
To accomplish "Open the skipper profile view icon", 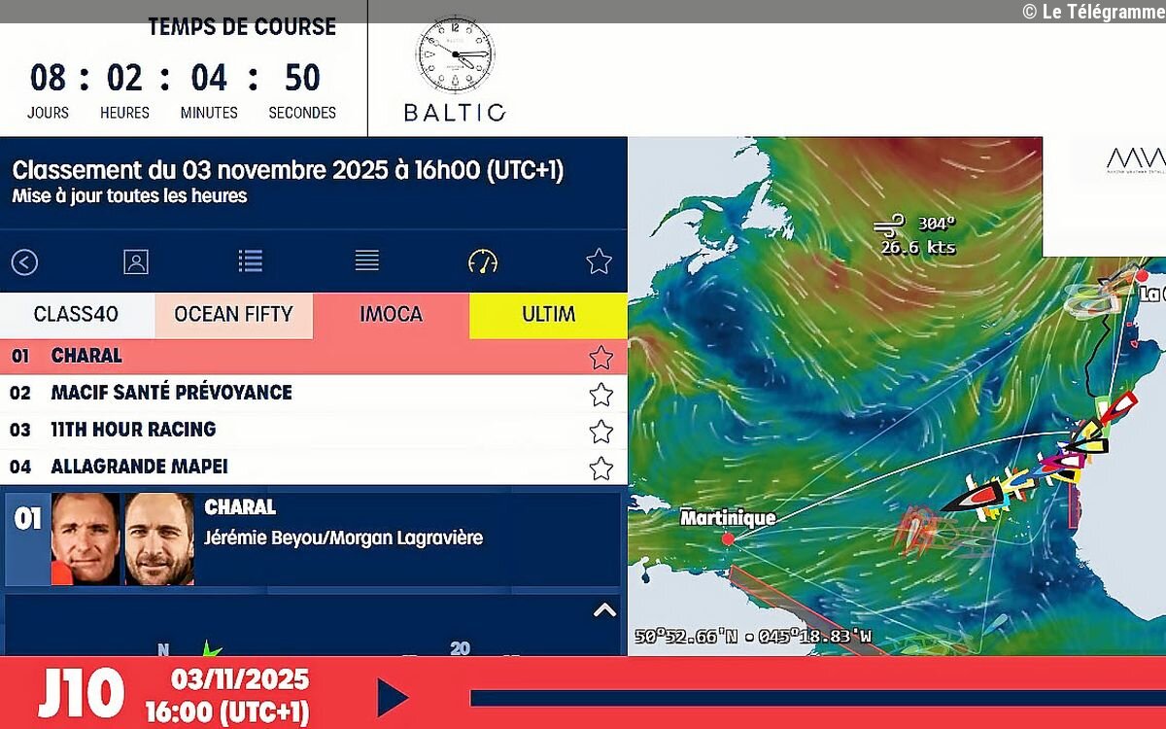I will 136,261.
